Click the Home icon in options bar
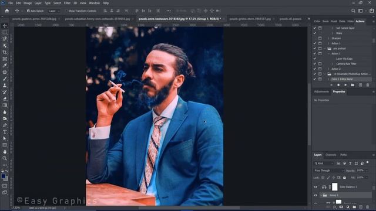 coord(7,11)
